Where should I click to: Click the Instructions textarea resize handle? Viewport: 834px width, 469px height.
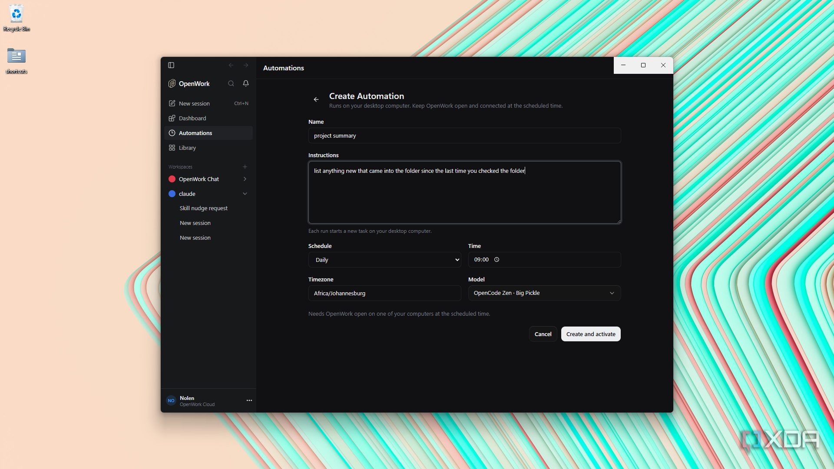pyautogui.click(x=619, y=221)
